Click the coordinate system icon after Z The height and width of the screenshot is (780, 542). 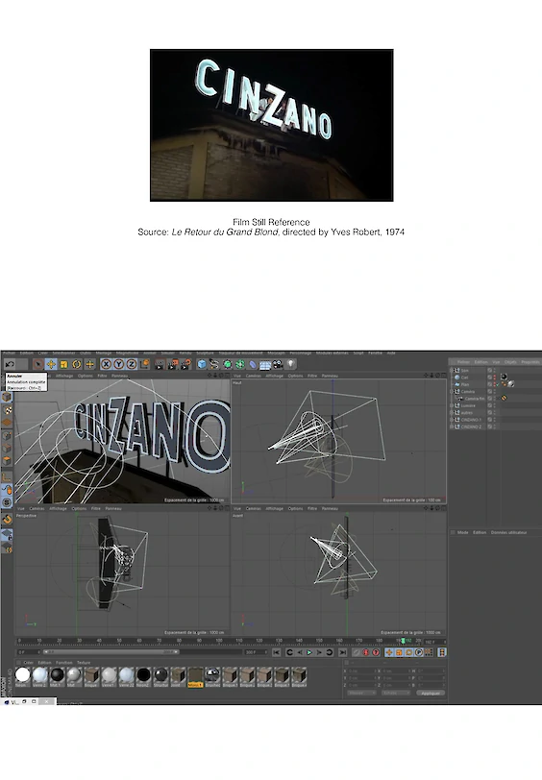click(145, 364)
